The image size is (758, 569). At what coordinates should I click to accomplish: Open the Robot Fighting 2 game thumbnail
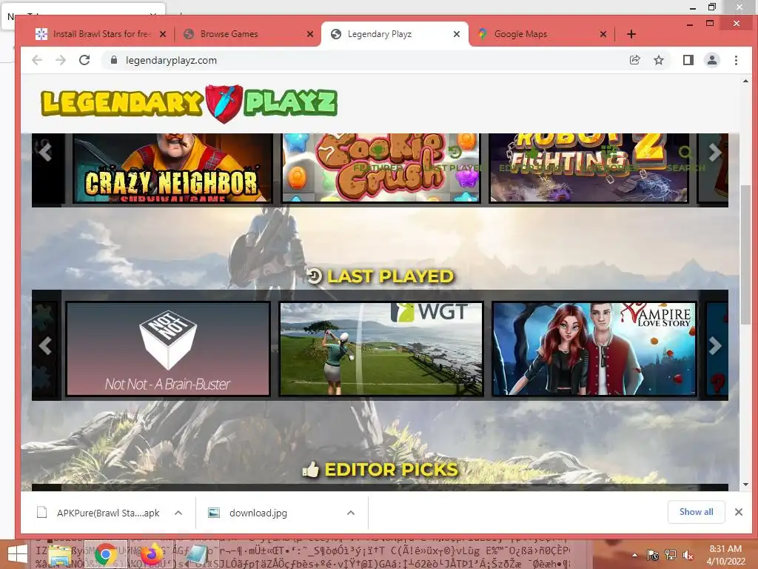click(588, 167)
